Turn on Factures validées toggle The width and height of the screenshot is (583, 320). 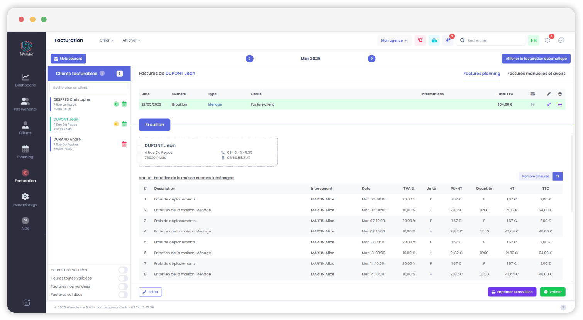pos(123,295)
